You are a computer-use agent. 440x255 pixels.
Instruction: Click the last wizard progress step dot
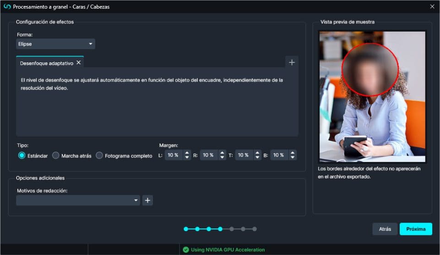(x=255, y=229)
